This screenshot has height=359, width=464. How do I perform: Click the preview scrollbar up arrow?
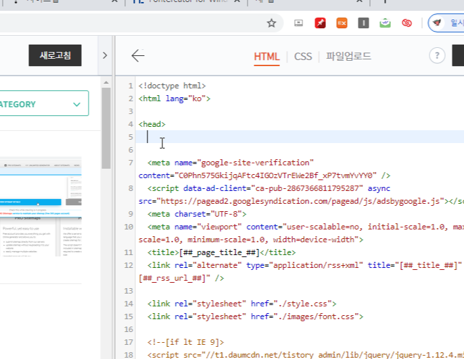pyautogui.click(x=106, y=82)
